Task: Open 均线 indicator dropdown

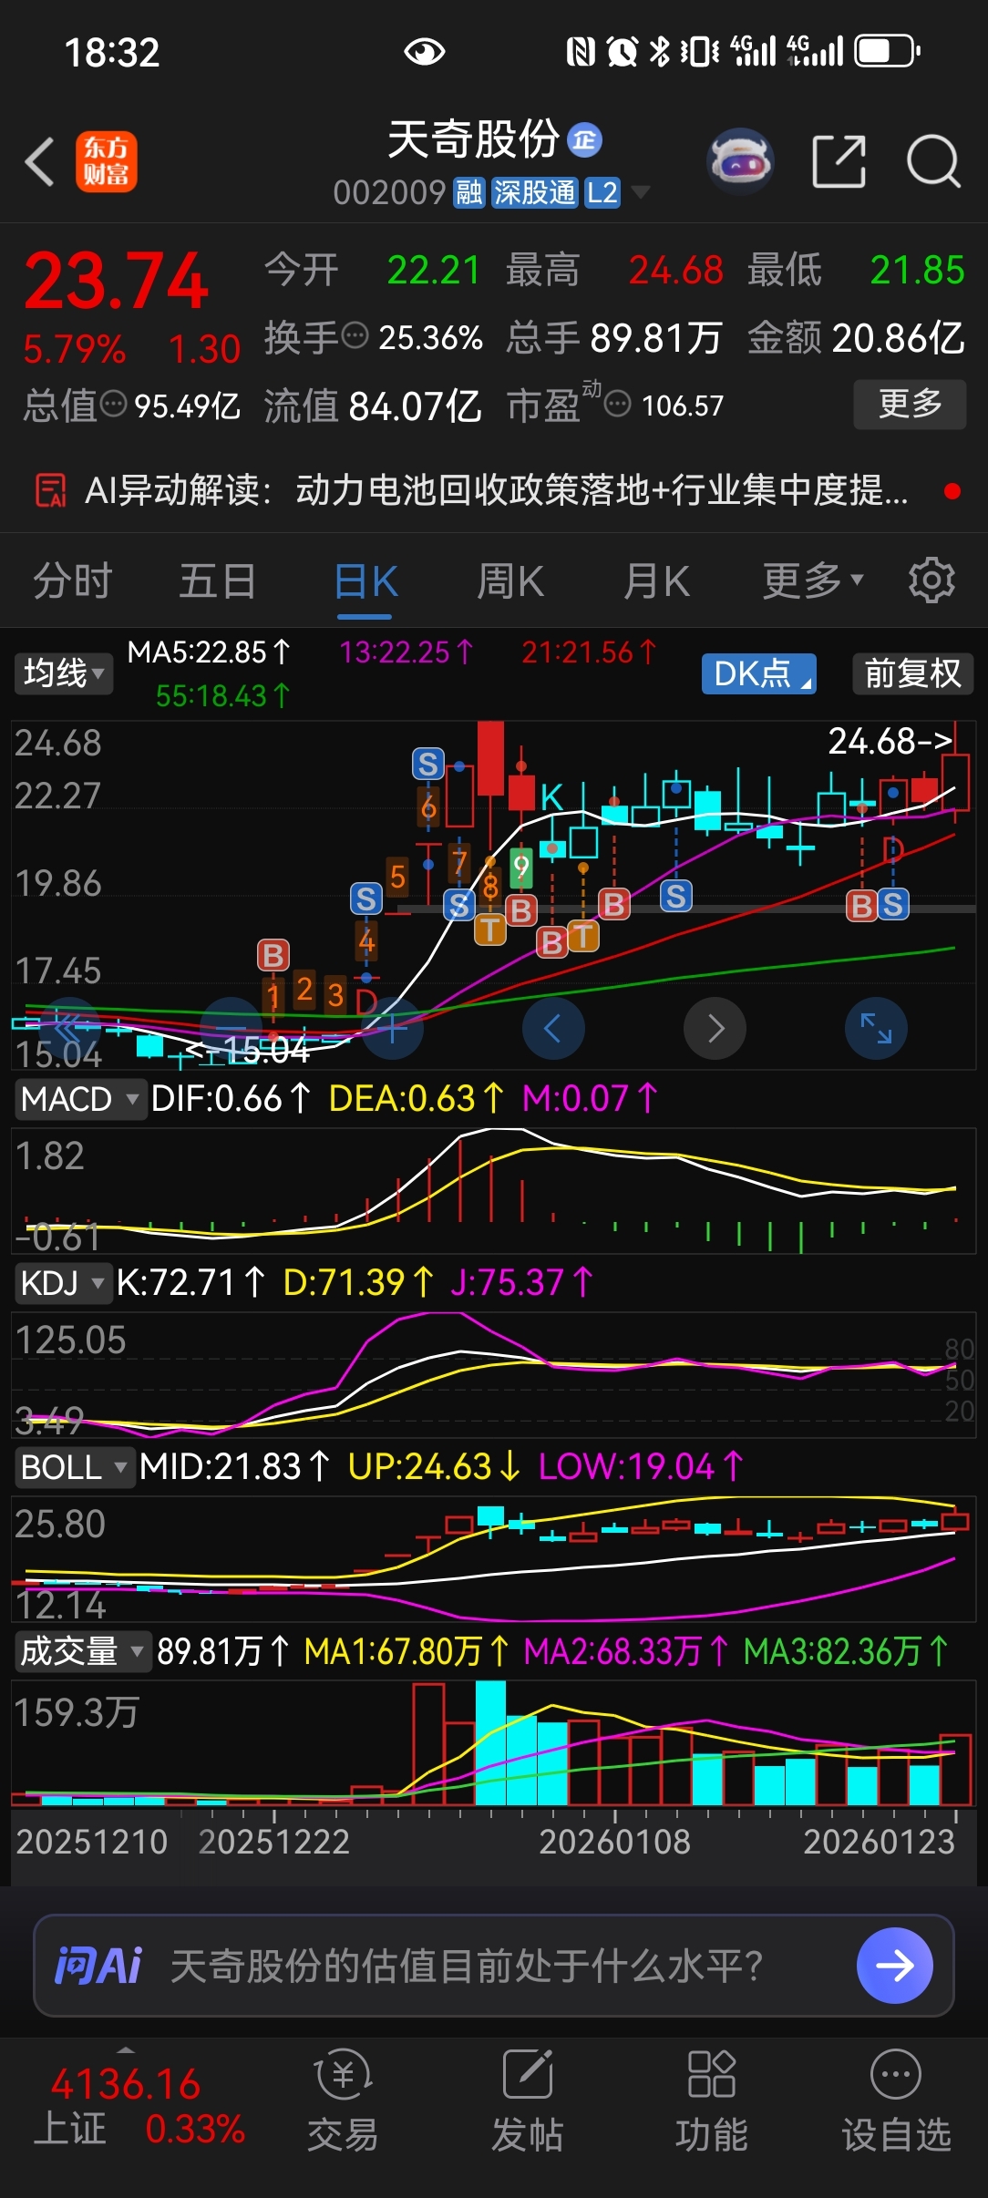Action: pos(63,673)
